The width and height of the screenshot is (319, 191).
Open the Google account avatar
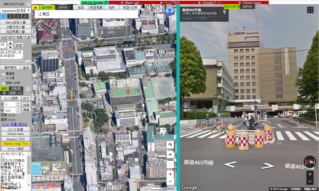(x=169, y=11)
